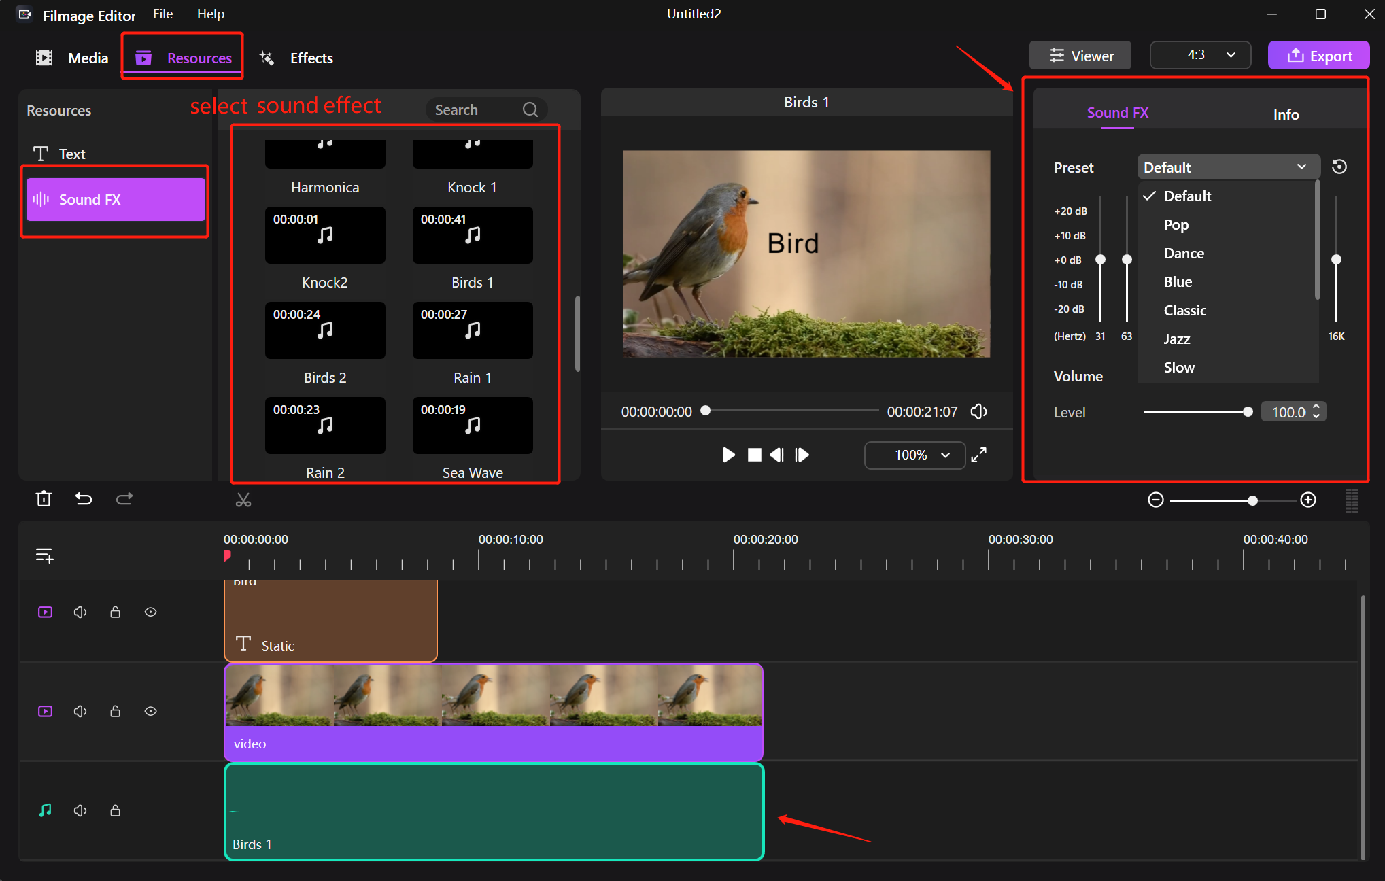Image resolution: width=1385 pixels, height=881 pixels.
Task: Click the scissors split tool icon
Action: 243,500
